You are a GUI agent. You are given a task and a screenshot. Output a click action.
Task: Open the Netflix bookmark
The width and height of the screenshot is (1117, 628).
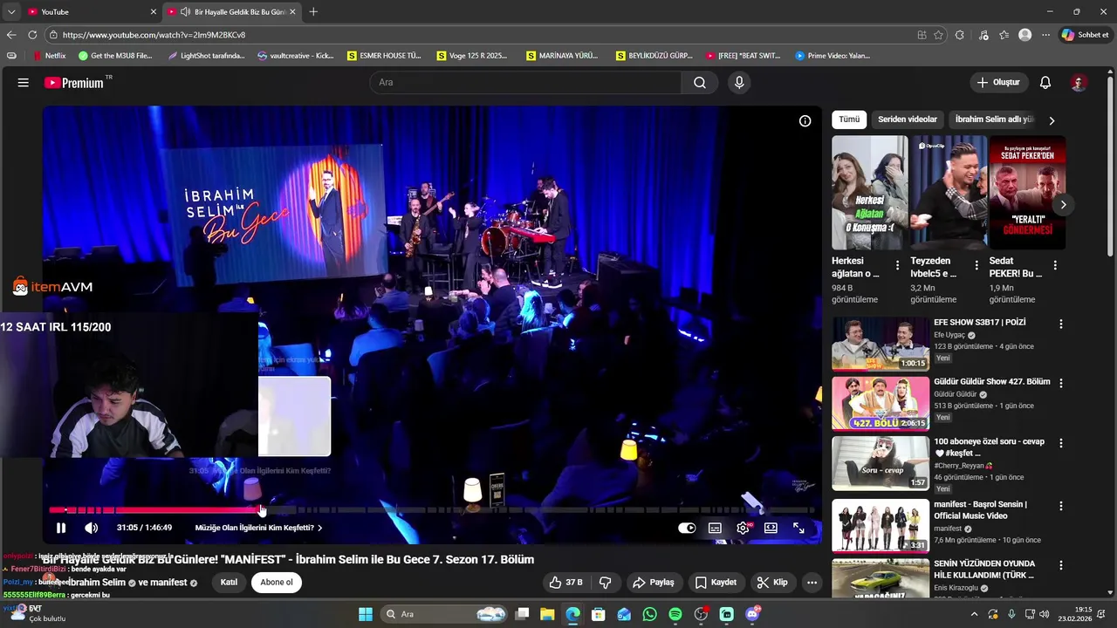(x=49, y=56)
